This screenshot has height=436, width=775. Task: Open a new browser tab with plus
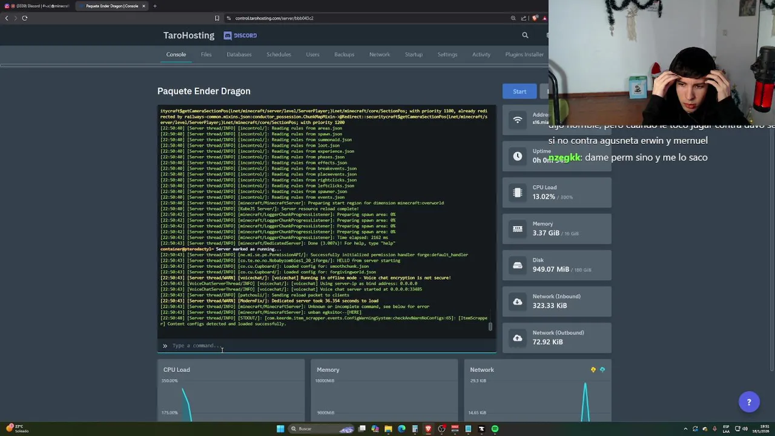155,6
